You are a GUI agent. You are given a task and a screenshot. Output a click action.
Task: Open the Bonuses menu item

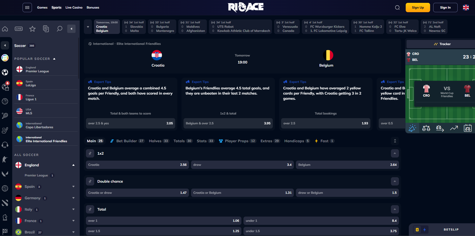coord(93,8)
